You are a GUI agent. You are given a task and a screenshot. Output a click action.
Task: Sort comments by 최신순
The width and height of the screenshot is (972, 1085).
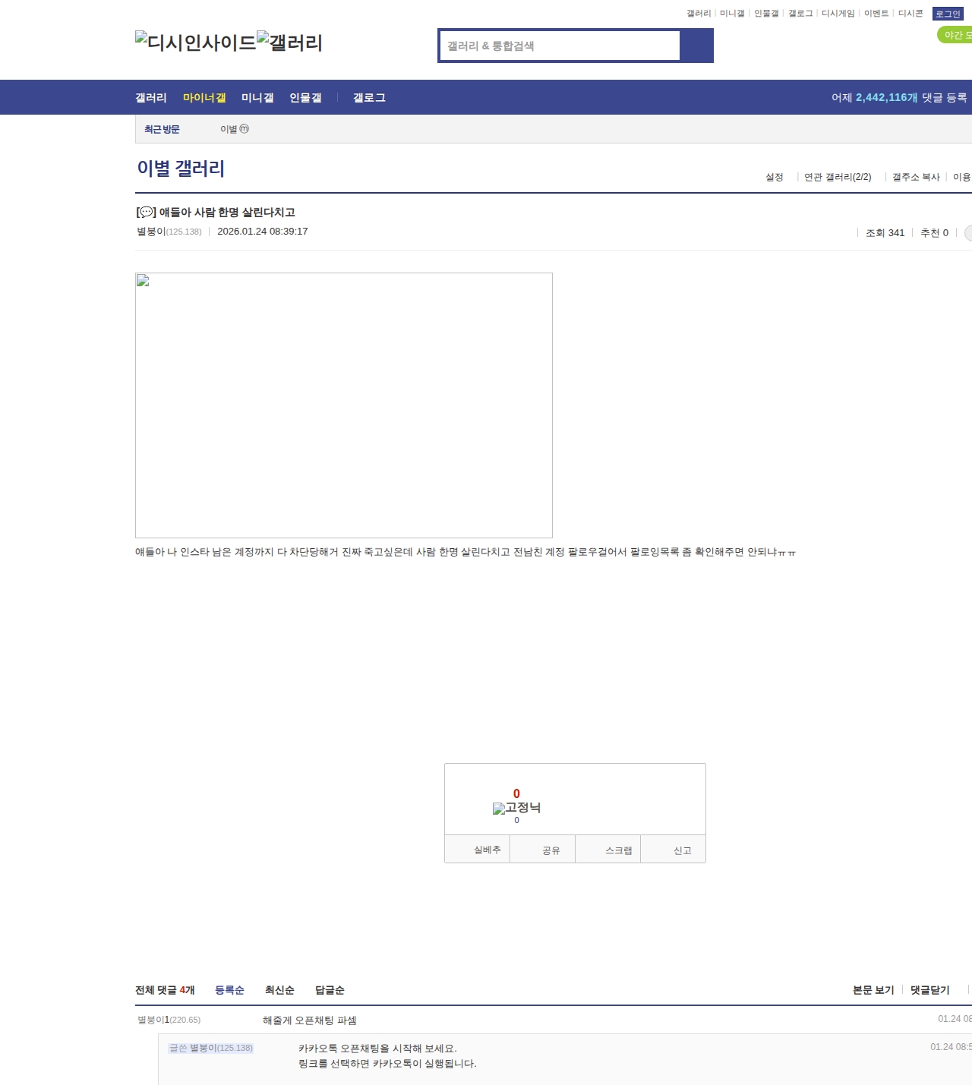point(279,990)
